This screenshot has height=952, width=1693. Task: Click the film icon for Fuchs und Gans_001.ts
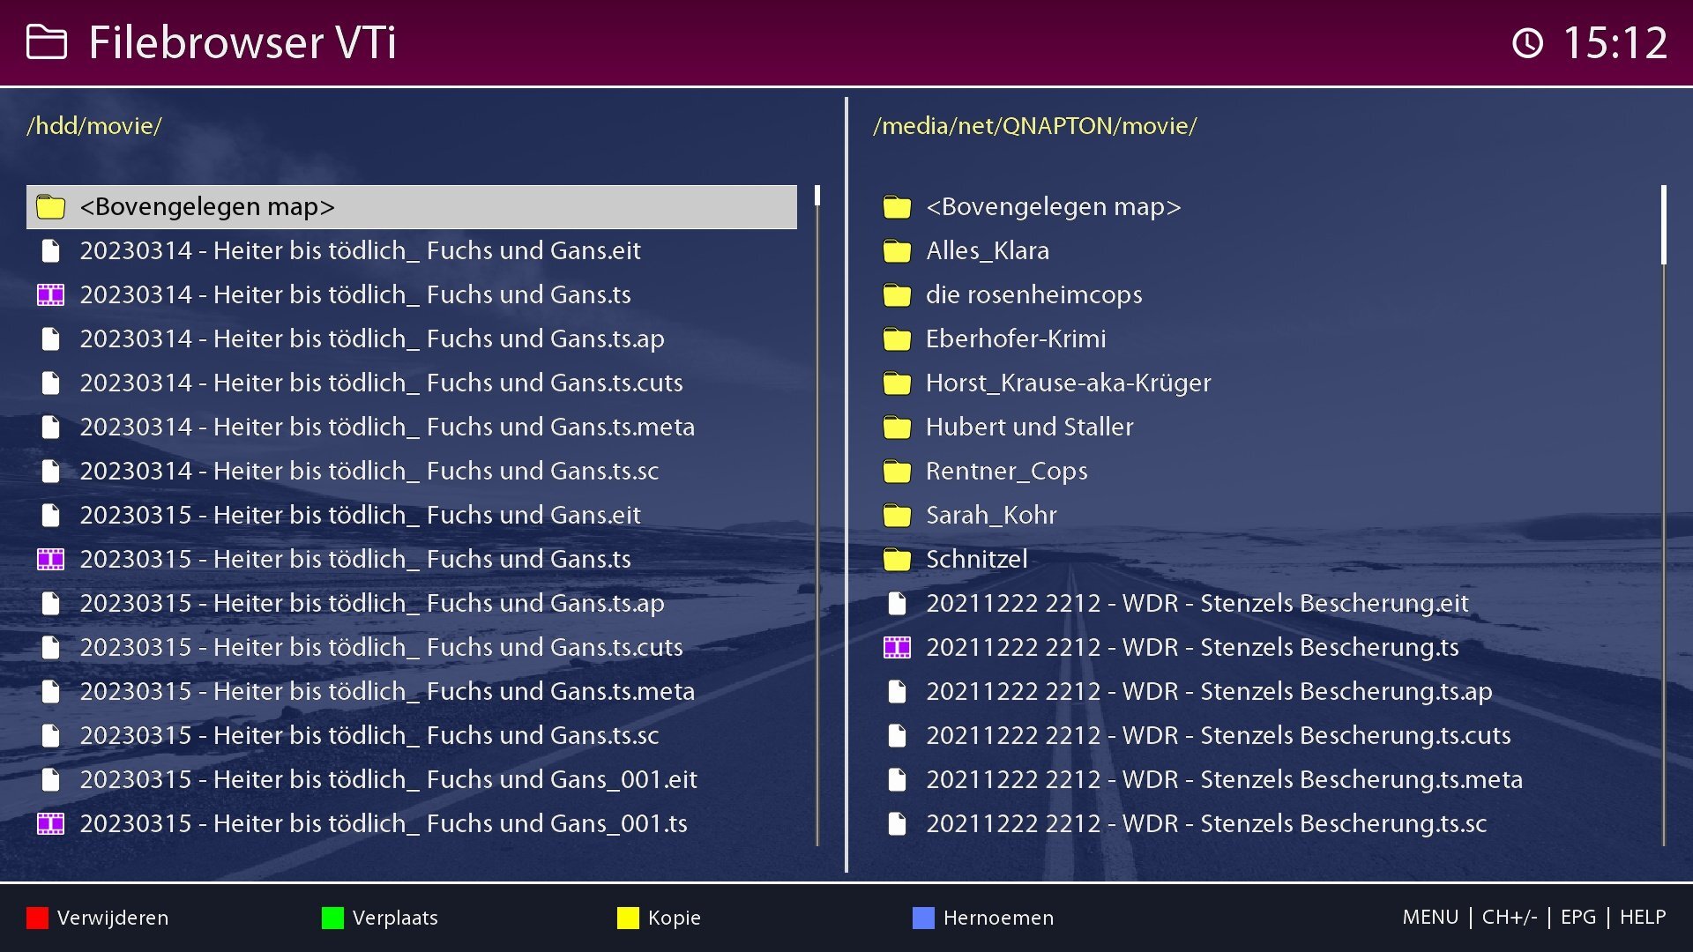point(50,823)
